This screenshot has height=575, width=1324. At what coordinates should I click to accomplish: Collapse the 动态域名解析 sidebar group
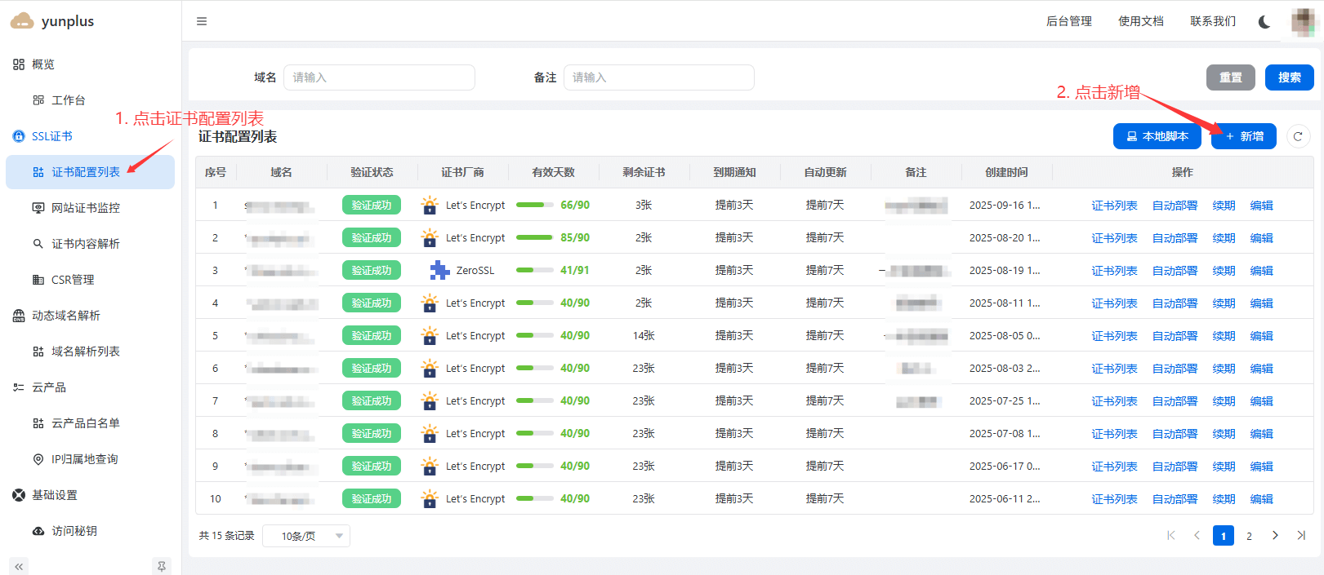(65, 316)
